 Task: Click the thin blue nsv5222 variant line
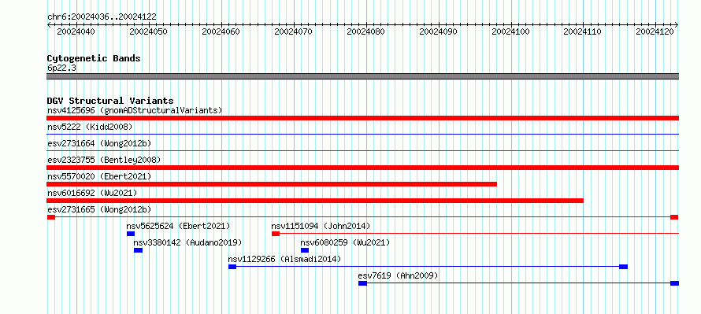[x=362, y=134]
